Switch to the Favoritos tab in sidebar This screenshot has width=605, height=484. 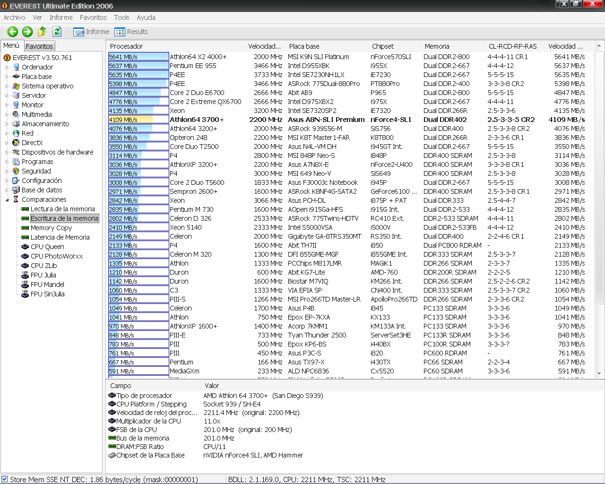pyautogui.click(x=39, y=46)
